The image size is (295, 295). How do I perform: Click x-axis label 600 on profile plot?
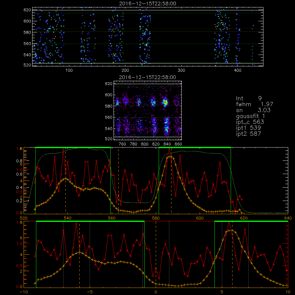pos(200,218)
